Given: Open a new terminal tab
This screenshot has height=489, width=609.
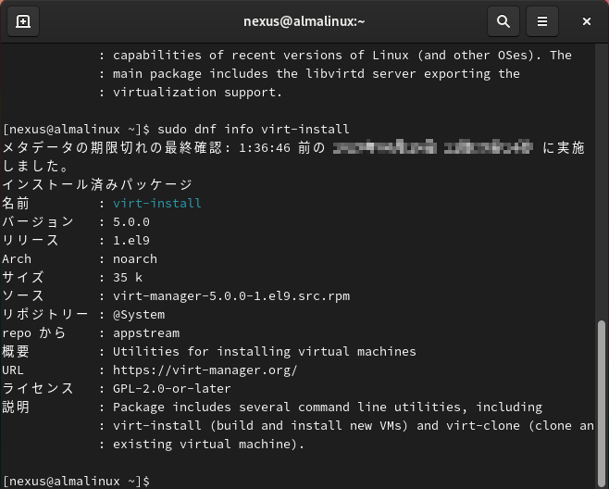Looking at the screenshot, I should pyautogui.click(x=22, y=20).
